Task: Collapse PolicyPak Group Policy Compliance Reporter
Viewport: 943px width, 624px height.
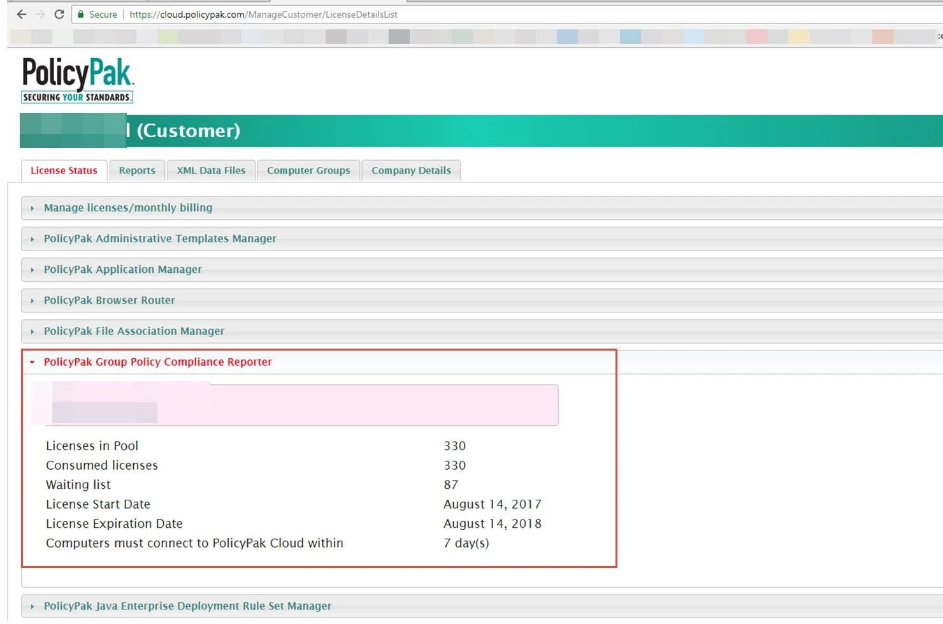Action: pos(158,362)
